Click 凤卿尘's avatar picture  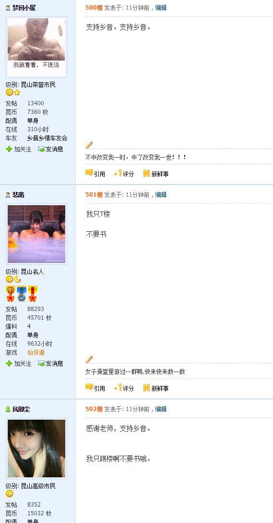(36, 448)
